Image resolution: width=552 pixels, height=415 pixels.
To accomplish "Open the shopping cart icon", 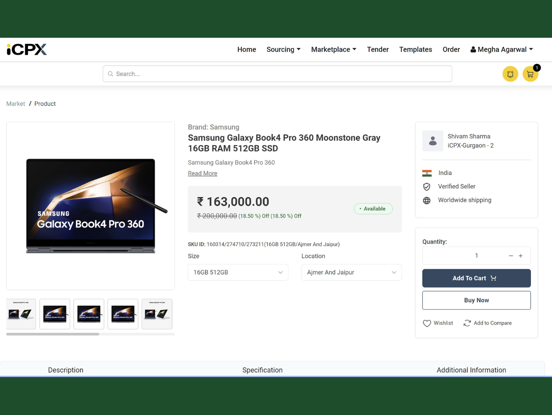I will click(x=530, y=74).
